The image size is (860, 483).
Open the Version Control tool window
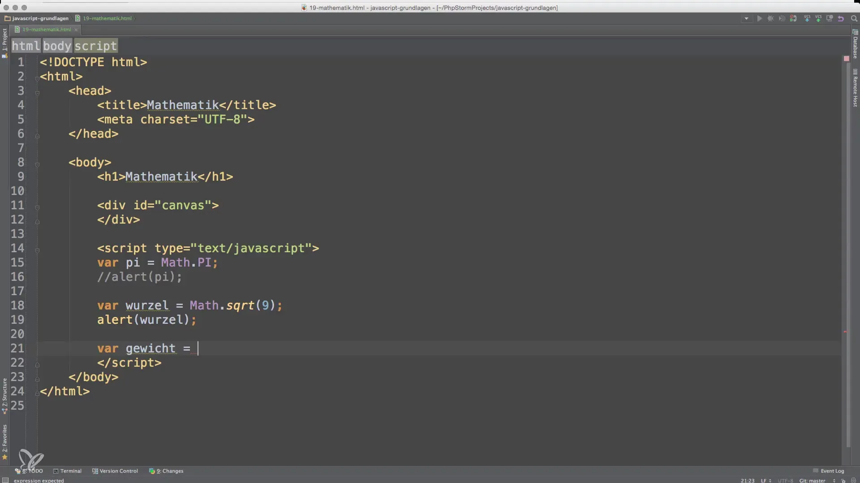115,471
